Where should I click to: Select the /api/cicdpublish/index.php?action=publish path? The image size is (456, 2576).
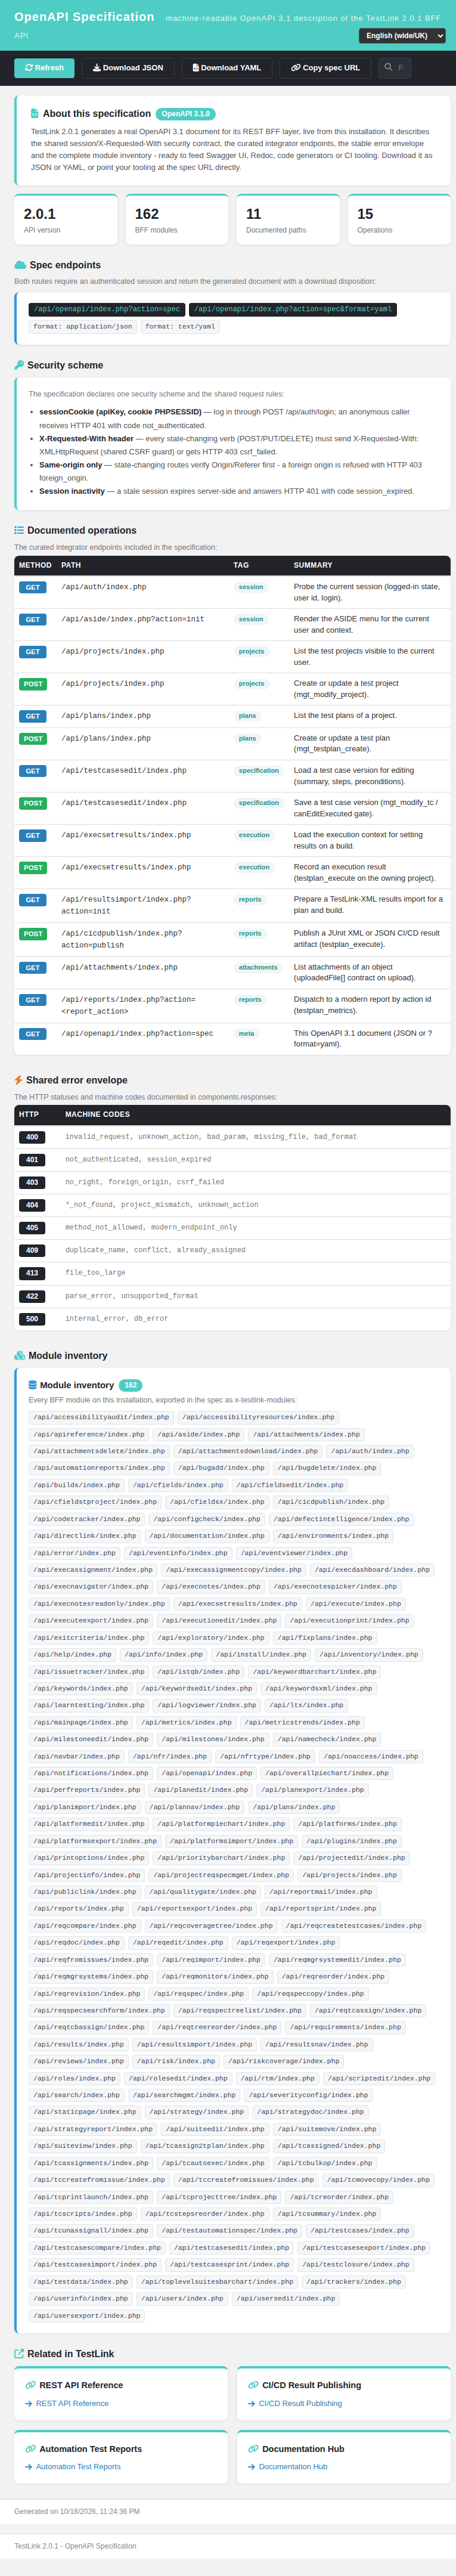[122, 939]
